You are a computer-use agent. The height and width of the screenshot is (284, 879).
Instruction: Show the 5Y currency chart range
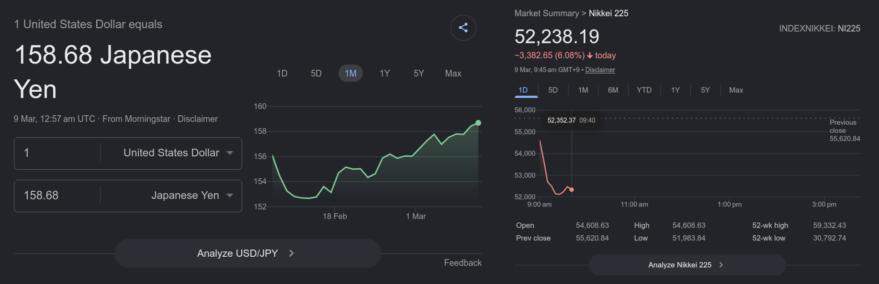[x=419, y=74]
